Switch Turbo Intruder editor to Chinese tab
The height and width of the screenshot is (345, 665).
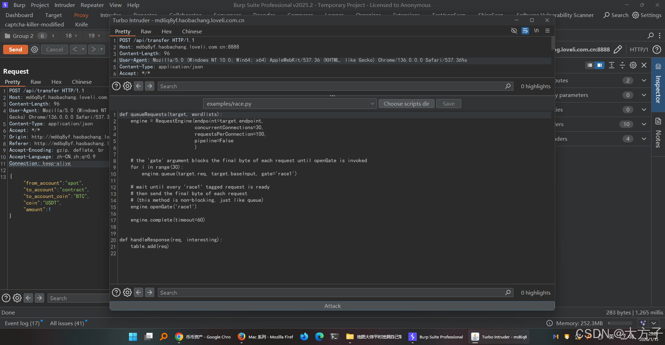[x=192, y=31]
